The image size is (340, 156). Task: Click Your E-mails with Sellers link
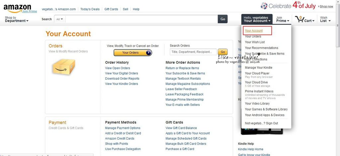pyautogui.click(x=183, y=105)
